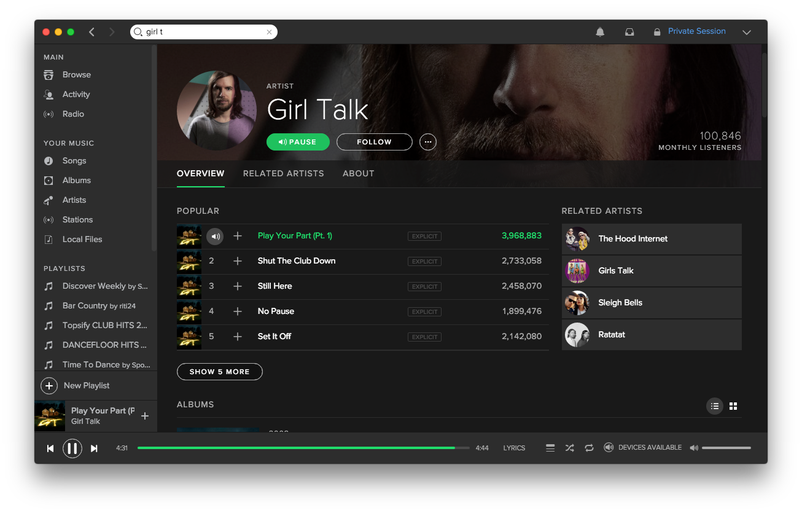Image resolution: width=802 pixels, height=513 pixels.
Task: Switch to the Related Artists tab
Action: (x=284, y=173)
